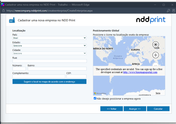Click the Localização heading
Viewport: 176px width, 124px height.
pyautogui.click(x=19, y=30)
